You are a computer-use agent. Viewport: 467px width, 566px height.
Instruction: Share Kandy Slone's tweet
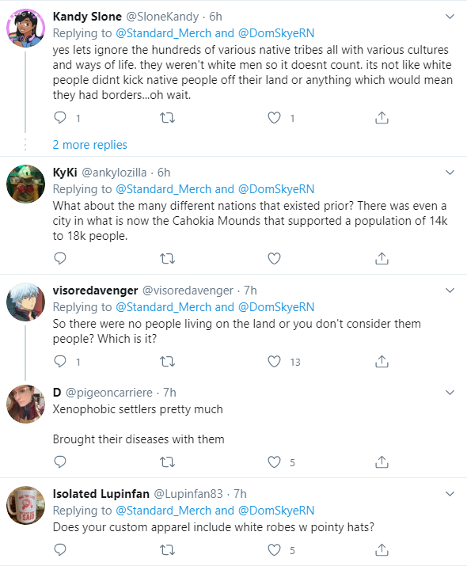coord(382,118)
